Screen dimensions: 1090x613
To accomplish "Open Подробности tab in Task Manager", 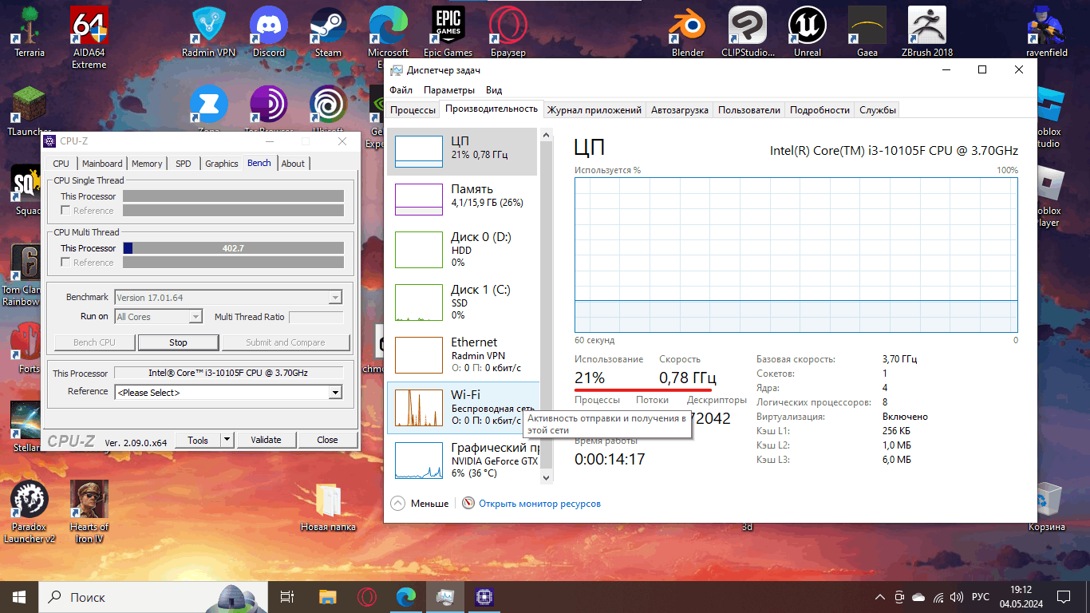I will (819, 110).
